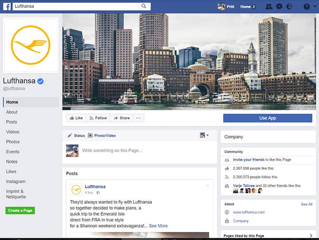Click the website globe icon in About

[x=227, y=212]
